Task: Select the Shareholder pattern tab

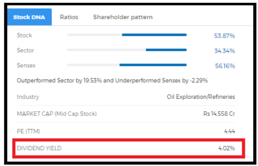Action: coord(123,17)
